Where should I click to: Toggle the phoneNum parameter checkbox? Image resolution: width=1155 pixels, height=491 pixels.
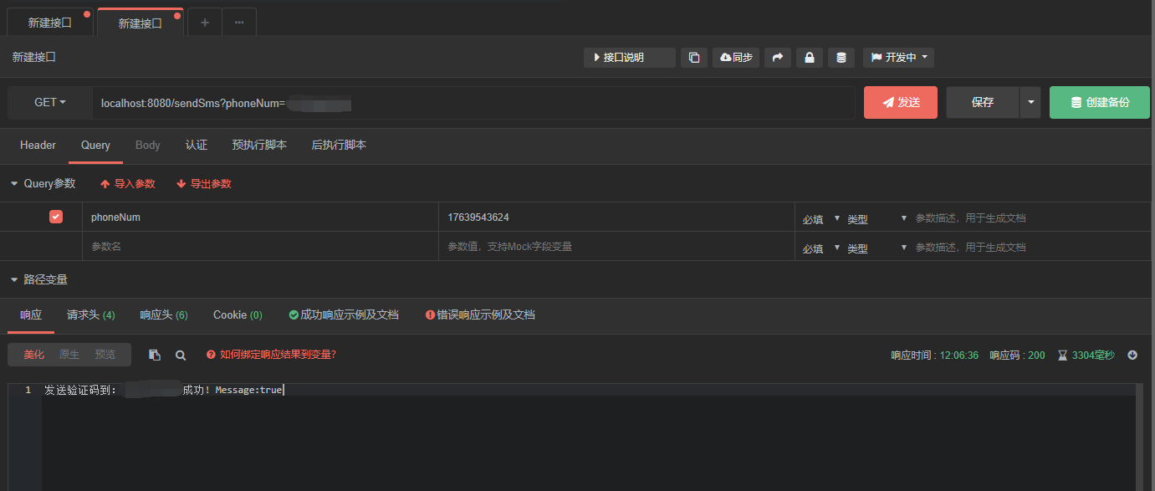56,217
